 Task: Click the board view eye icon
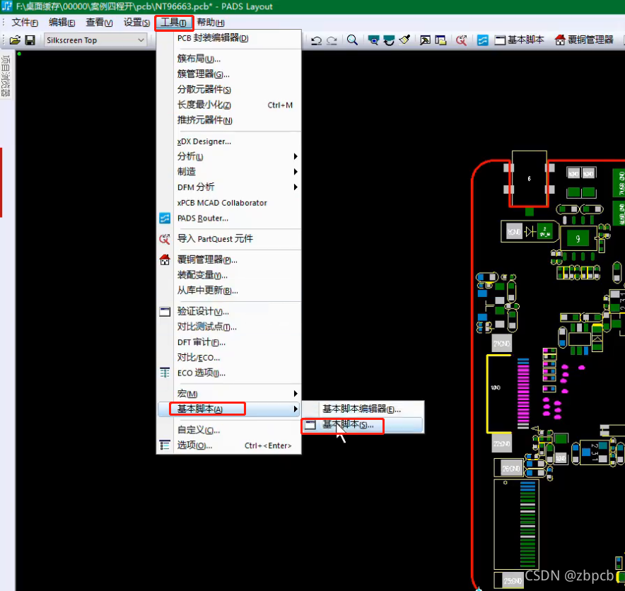point(373,40)
